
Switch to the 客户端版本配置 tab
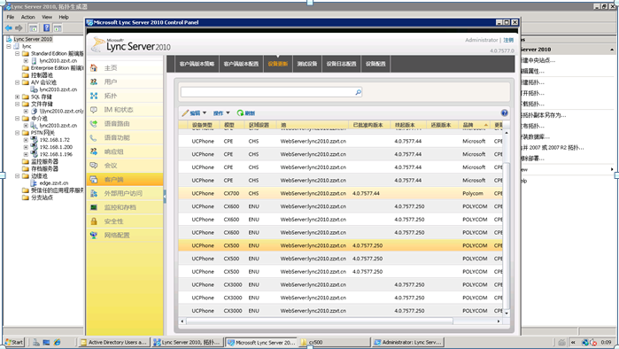point(241,64)
